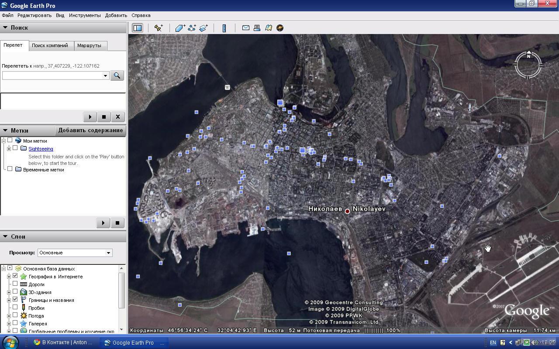Click in the Перелететь к search field

coord(52,75)
